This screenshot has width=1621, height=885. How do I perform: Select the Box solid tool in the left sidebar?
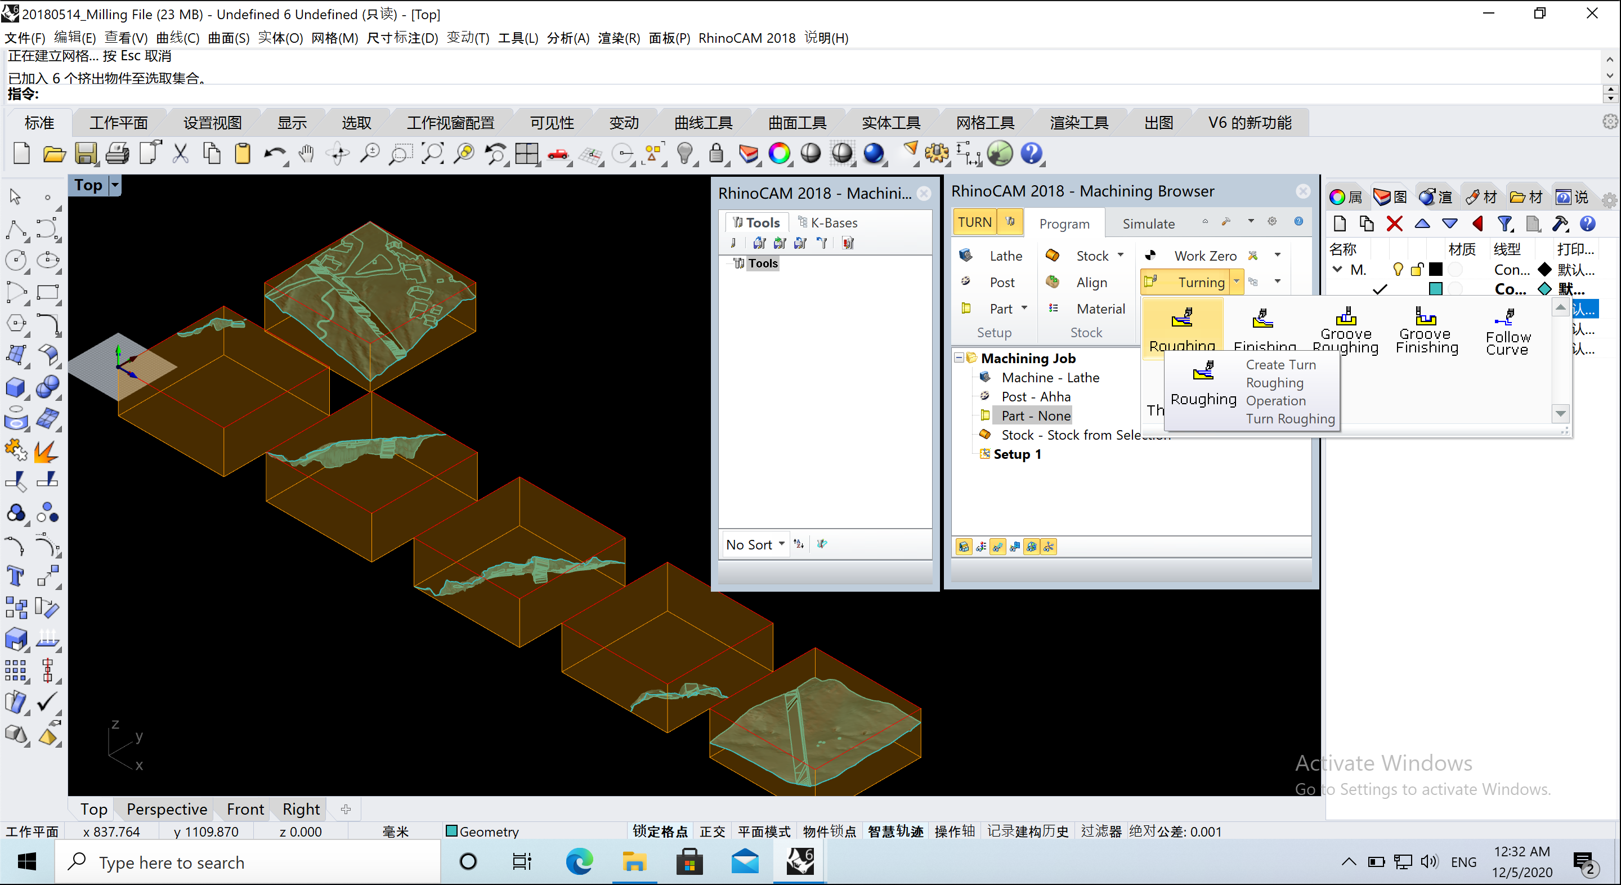click(16, 387)
